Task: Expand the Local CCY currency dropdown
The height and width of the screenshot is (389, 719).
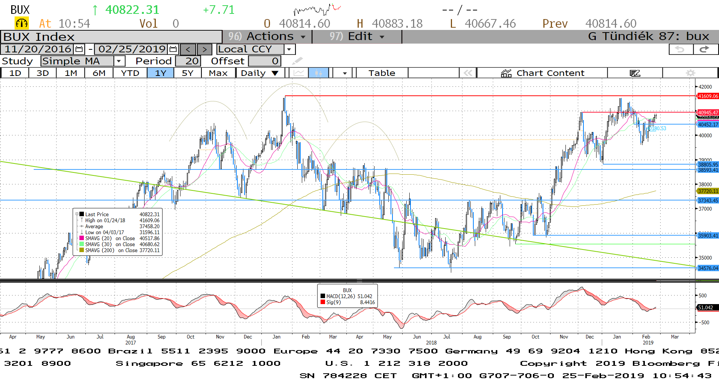Action: (x=289, y=49)
